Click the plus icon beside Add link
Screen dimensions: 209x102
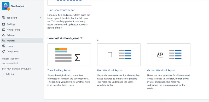coord(3,74)
